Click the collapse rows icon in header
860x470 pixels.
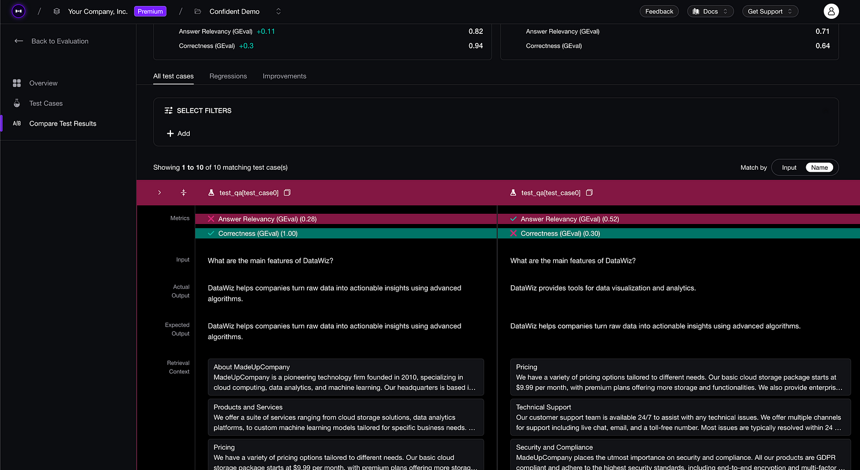(x=183, y=193)
